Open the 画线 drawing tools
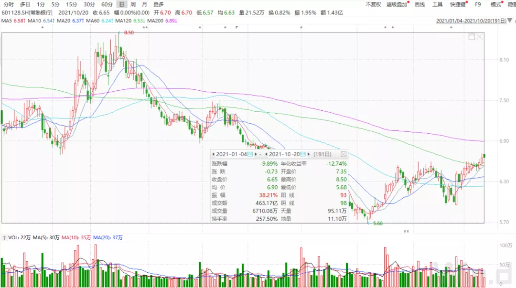Screen dimensions: 516x288 coord(419,4)
